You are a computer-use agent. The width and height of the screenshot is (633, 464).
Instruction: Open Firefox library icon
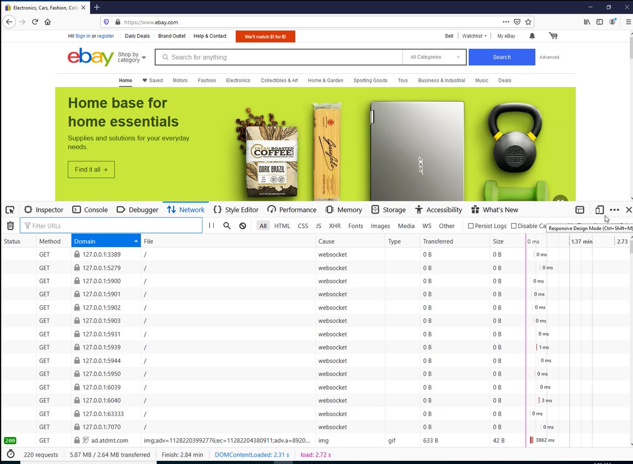click(x=587, y=22)
